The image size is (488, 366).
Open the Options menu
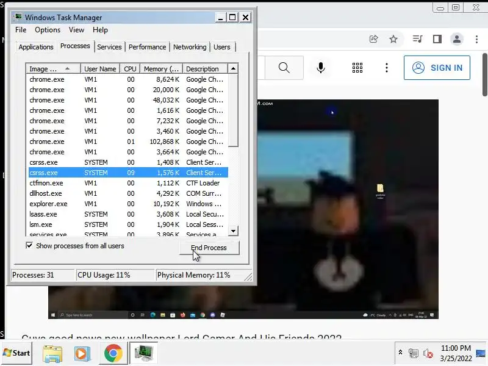click(48, 30)
